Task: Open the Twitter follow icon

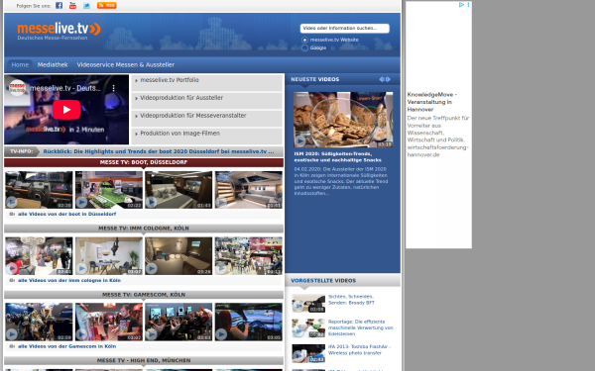Action: point(86,5)
